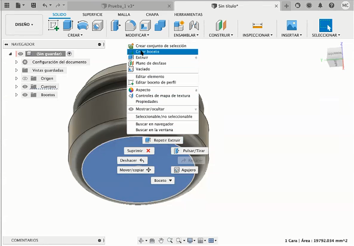This screenshot has width=354, height=246.
Task: Open the CONSTRUIR dropdown menu
Action: pyautogui.click(x=221, y=35)
